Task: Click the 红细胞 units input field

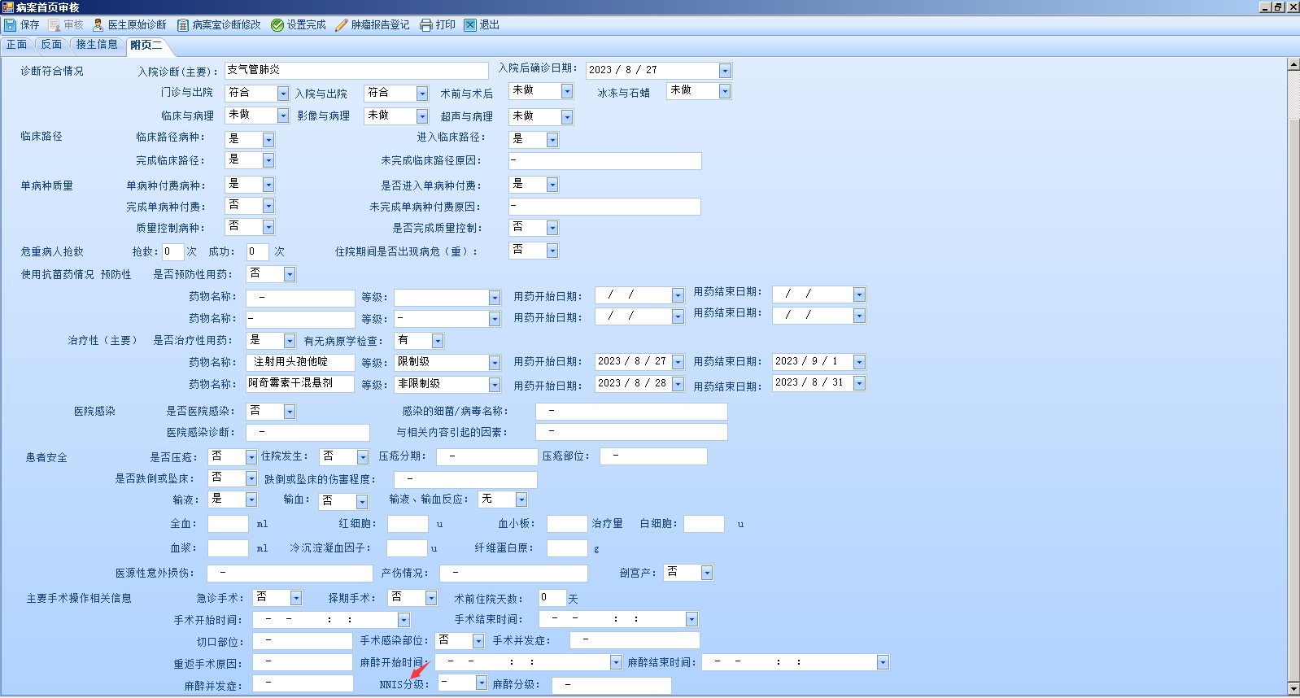Action: 408,524
